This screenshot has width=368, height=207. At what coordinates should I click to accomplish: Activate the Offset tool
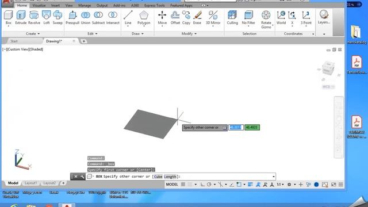coord(175,18)
